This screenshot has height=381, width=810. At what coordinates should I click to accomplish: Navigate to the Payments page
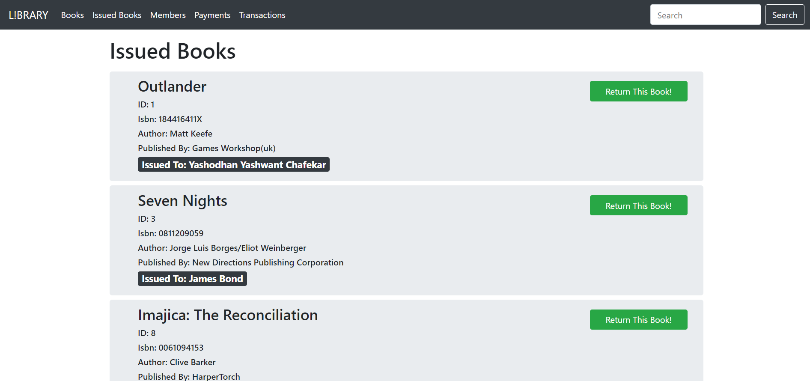tap(212, 15)
